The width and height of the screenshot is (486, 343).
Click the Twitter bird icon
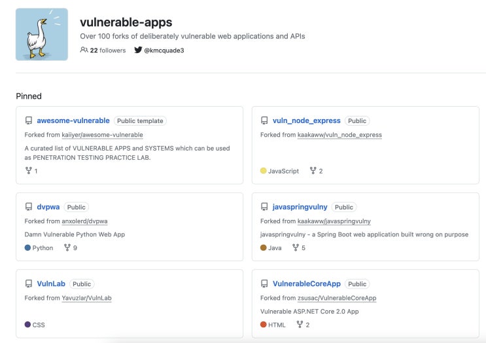(138, 50)
